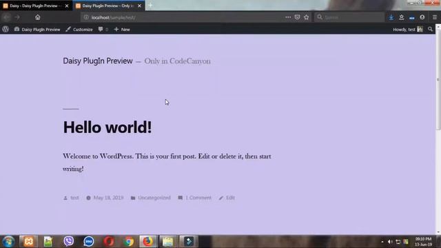Screen dimensions: 441x248
Task: Click the page vertical scrollbar thumb
Action: [438, 79]
